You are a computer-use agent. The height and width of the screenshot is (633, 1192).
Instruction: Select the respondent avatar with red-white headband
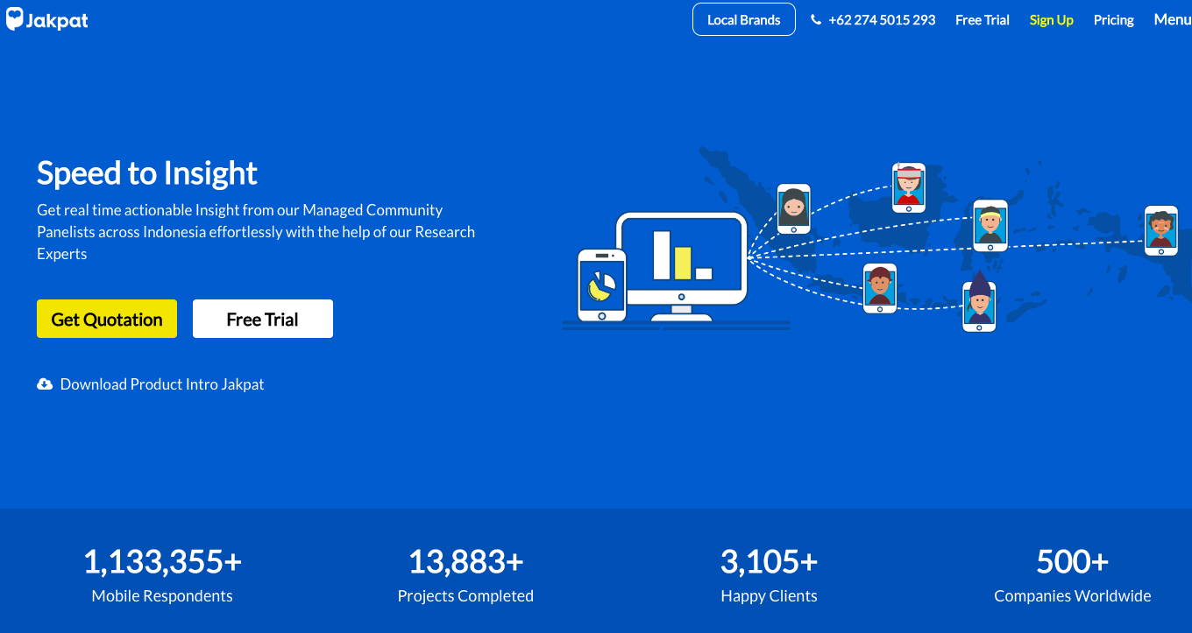[x=908, y=187]
